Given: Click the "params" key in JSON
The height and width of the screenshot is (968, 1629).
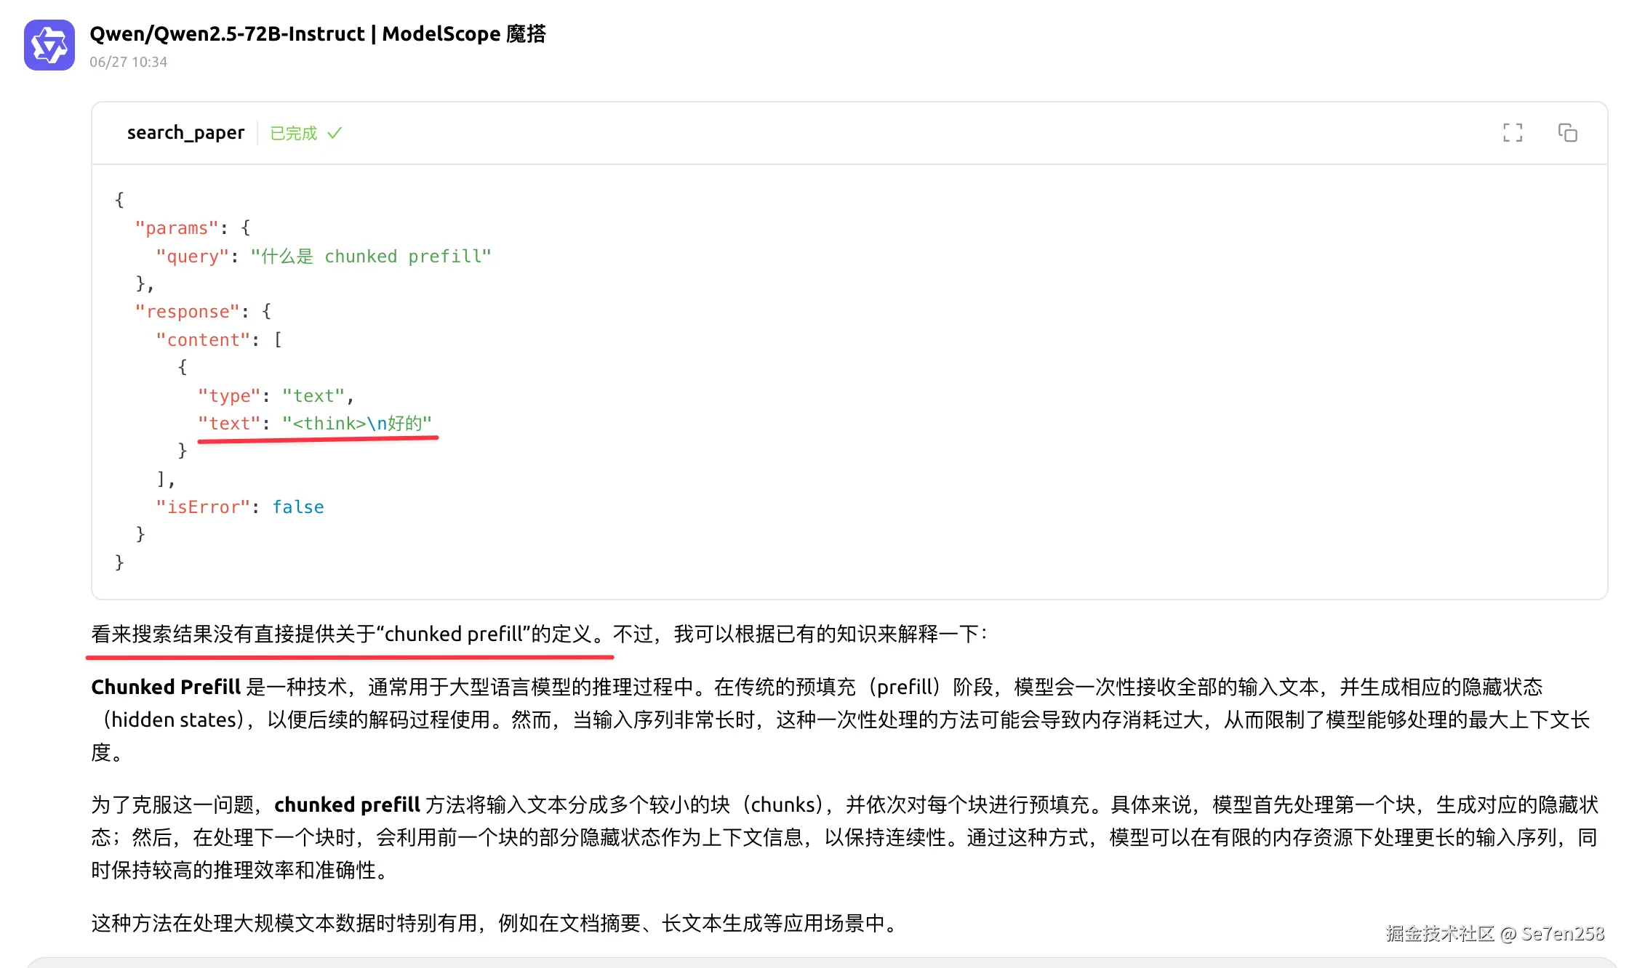Looking at the screenshot, I should coord(177,228).
